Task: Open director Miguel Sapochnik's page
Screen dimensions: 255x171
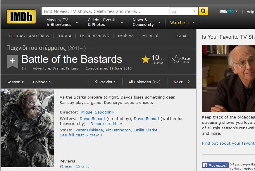Action: tap(98, 112)
